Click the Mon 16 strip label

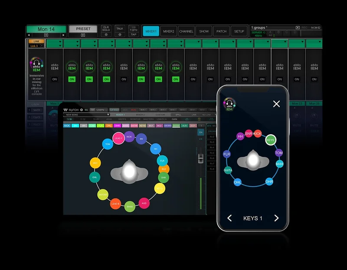(314, 104)
